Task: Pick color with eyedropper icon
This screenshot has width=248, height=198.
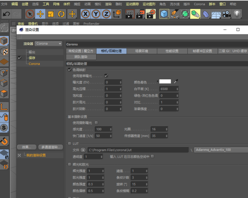Action: [176, 81]
